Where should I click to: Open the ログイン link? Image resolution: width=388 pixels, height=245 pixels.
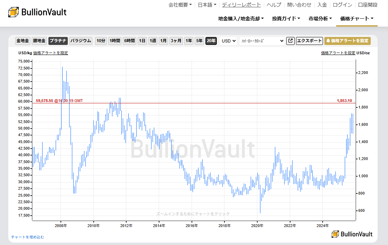tap(342, 5)
